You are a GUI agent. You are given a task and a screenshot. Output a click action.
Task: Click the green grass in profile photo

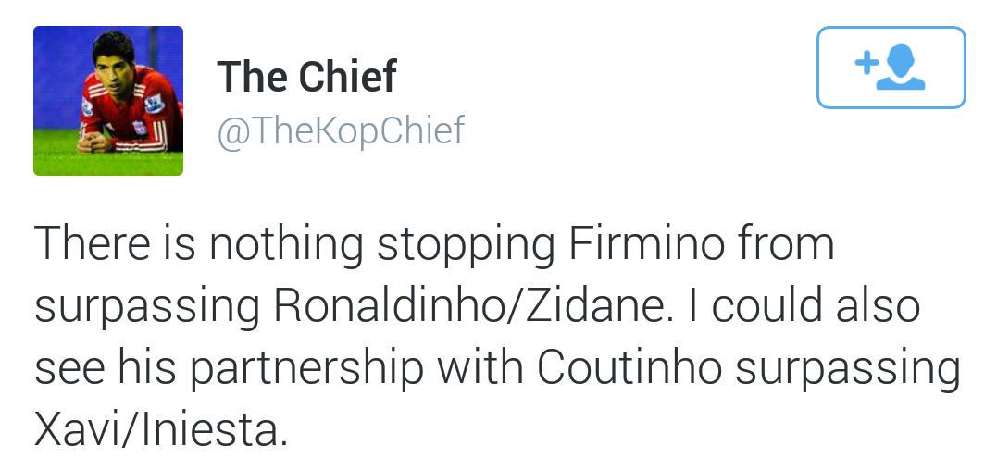(x=108, y=164)
